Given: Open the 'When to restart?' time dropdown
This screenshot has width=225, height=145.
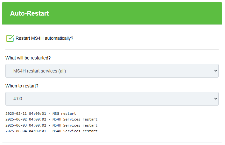Looking at the screenshot, I should (112, 99).
